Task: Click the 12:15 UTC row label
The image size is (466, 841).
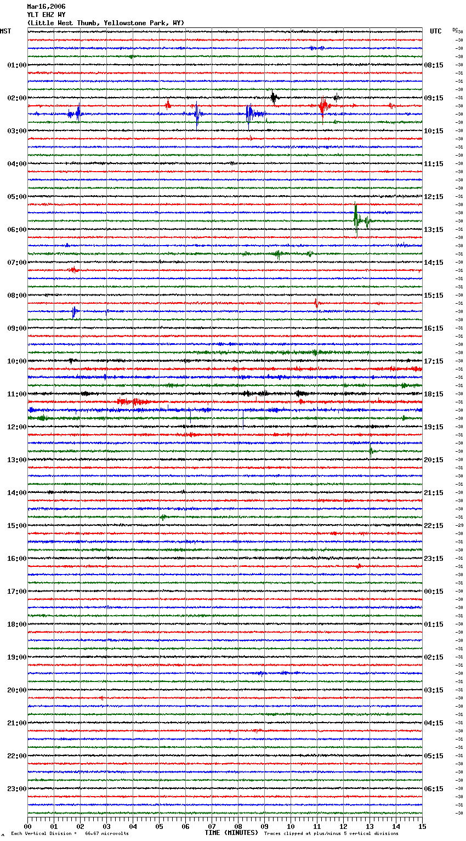Action: [x=434, y=197]
